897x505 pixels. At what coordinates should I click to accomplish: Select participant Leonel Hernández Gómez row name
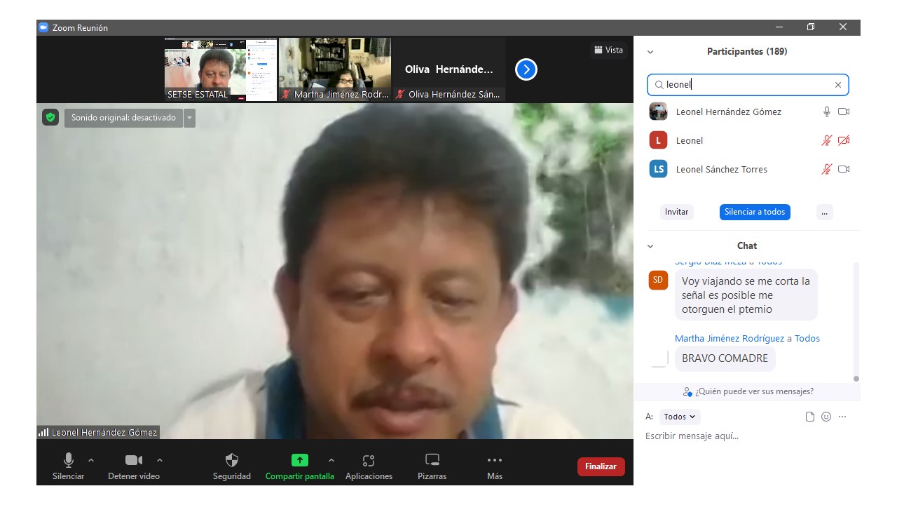tap(729, 112)
